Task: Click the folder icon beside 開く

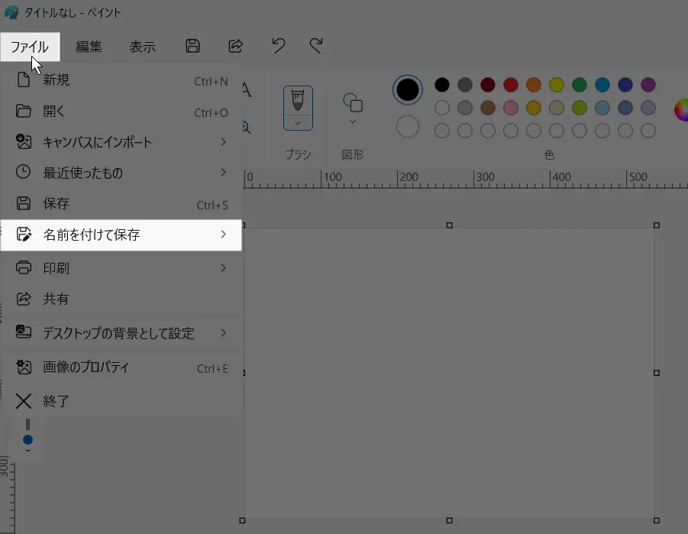Action: (23, 111)
